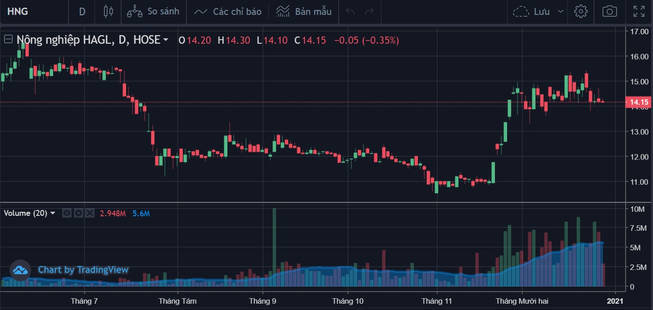This screenshot has height=310, width=653.
Task: Click the 10M volume axis label
Action: coord(639,209)
